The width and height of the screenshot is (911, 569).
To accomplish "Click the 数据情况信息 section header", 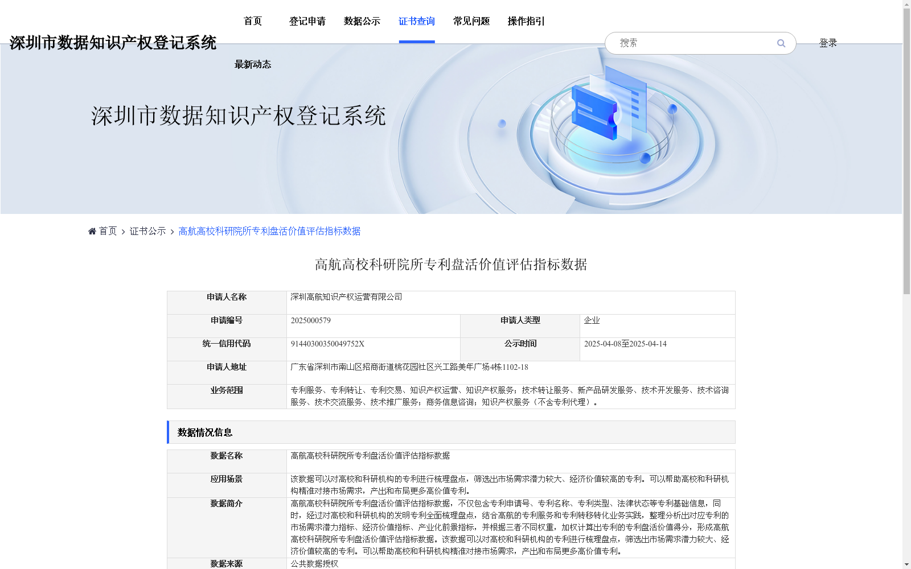I will [x=451, y=432].
